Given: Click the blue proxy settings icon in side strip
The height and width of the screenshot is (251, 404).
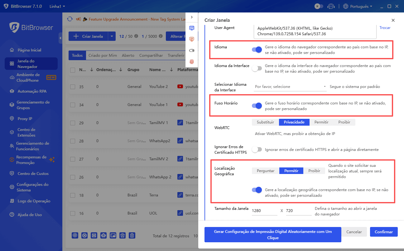Looking at the screenshot, I should pyautogui.click(x=192, y=28).
